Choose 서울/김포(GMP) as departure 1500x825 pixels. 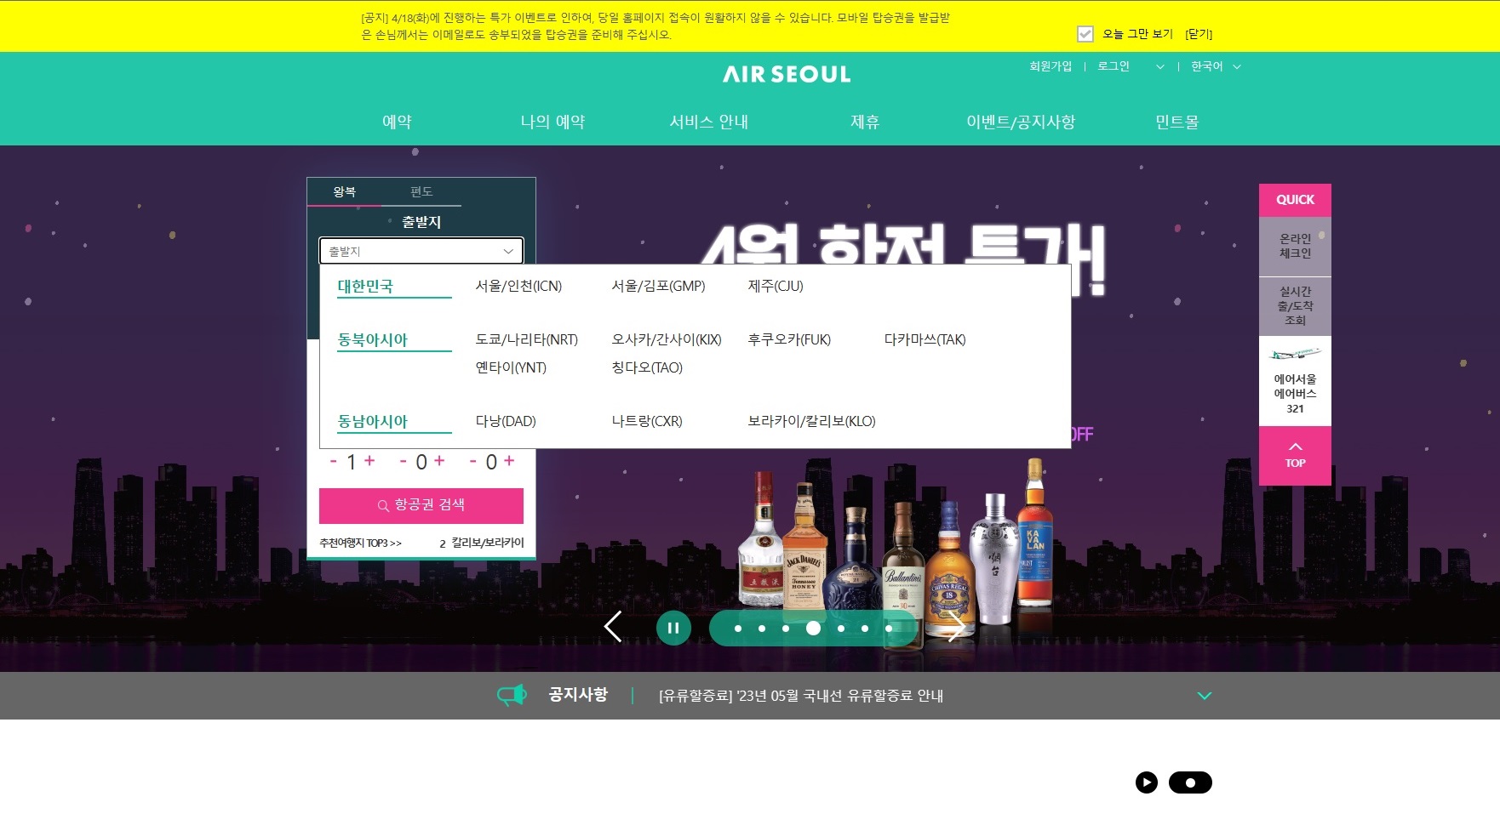pyautogui.click(x=658, y=287)
